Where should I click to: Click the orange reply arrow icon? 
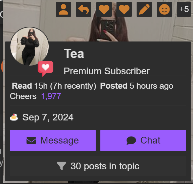[84, 9]
